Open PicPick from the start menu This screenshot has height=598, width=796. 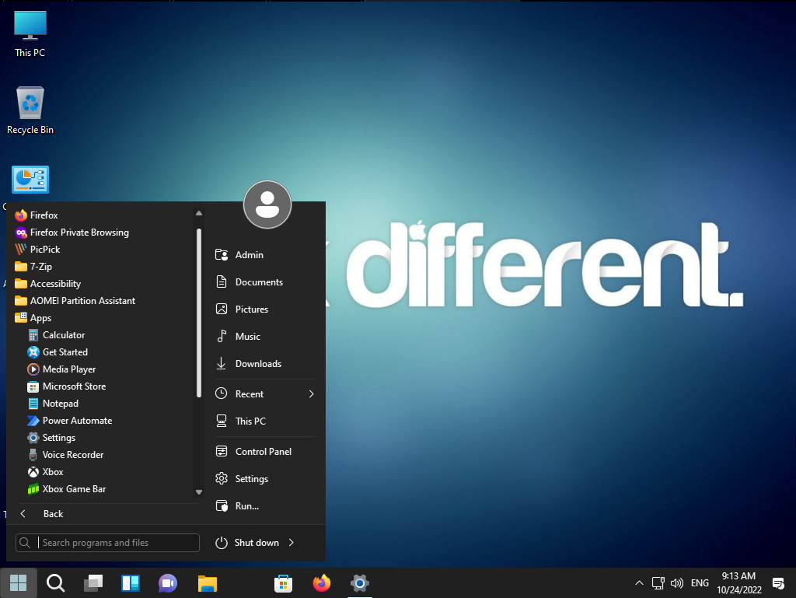pyautogui.click(x=44, y=250)
